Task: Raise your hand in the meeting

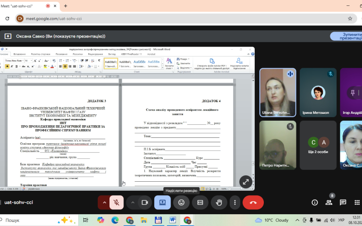Action: point(218,202)
